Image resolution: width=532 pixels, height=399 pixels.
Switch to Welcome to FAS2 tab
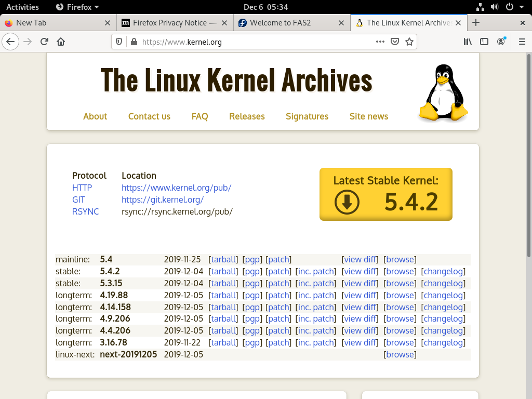tap(292, 23)
